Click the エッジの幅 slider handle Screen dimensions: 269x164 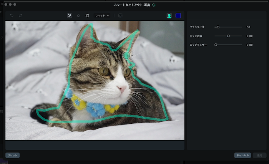(228, 36)
